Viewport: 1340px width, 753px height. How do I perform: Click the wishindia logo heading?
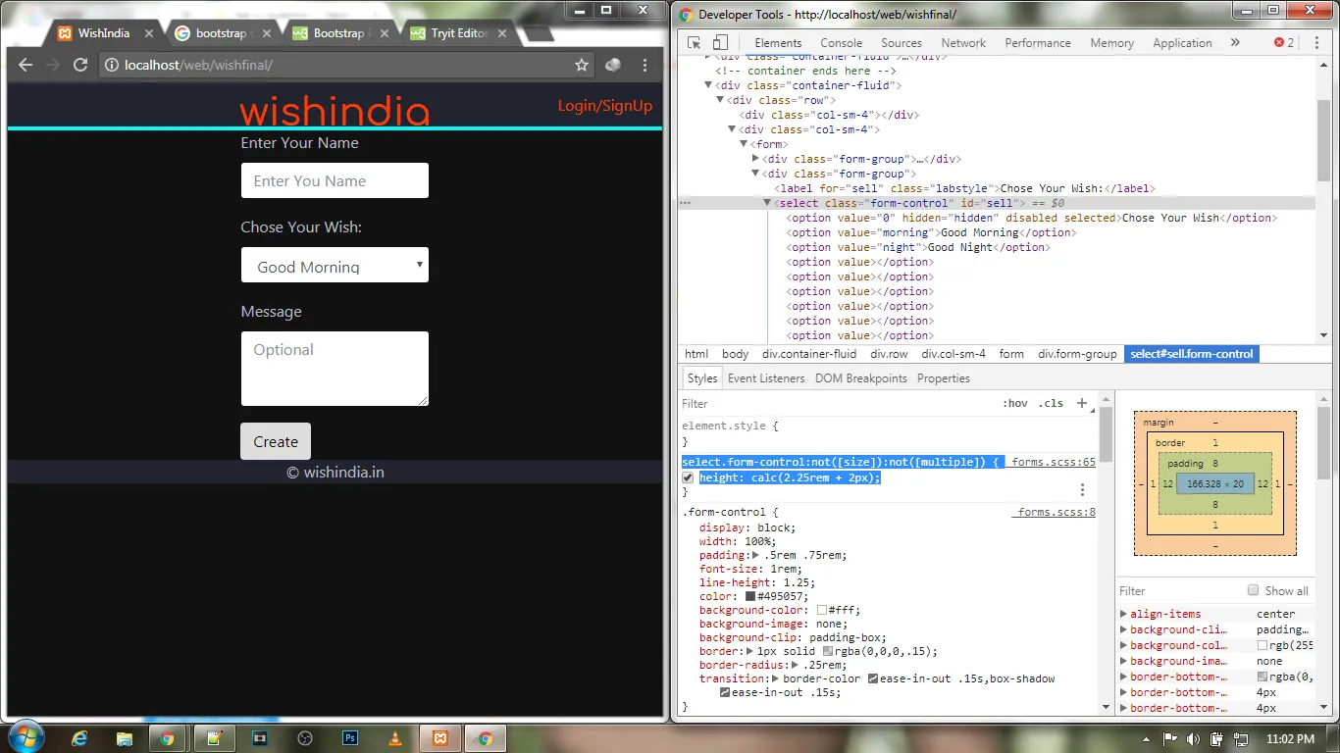click(x=335, y=111)
